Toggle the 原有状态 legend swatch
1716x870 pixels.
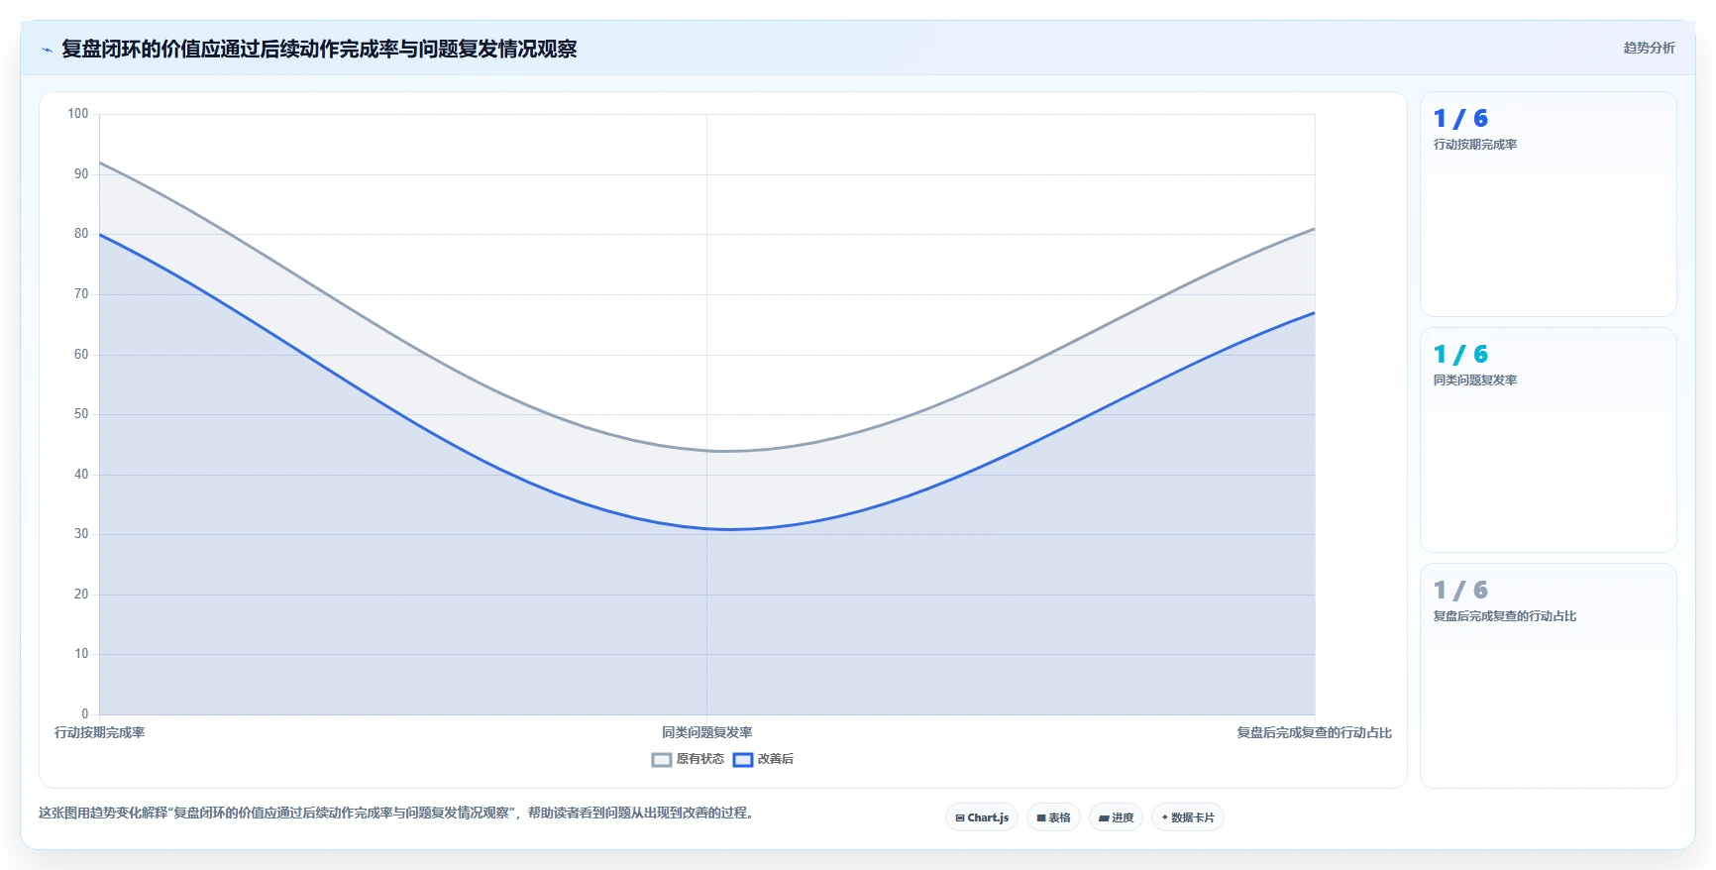662,760
